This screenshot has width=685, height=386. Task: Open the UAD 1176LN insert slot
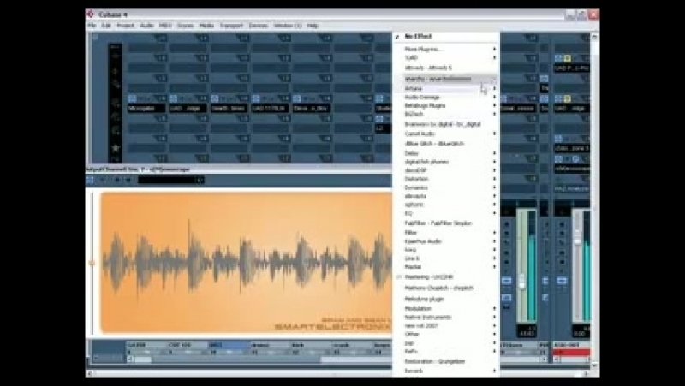pos(270,109)
